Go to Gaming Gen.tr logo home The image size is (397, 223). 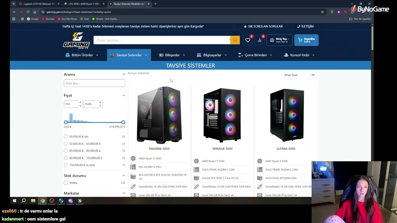[x=76, y=40]
